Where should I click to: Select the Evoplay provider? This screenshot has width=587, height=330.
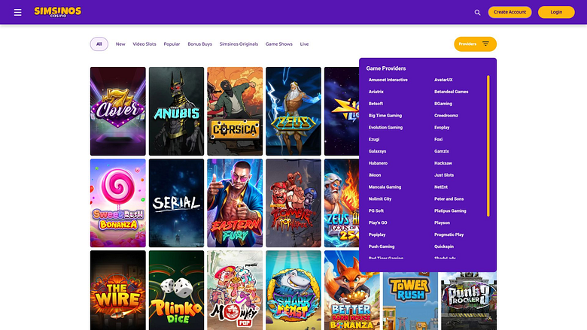point(442,128)
